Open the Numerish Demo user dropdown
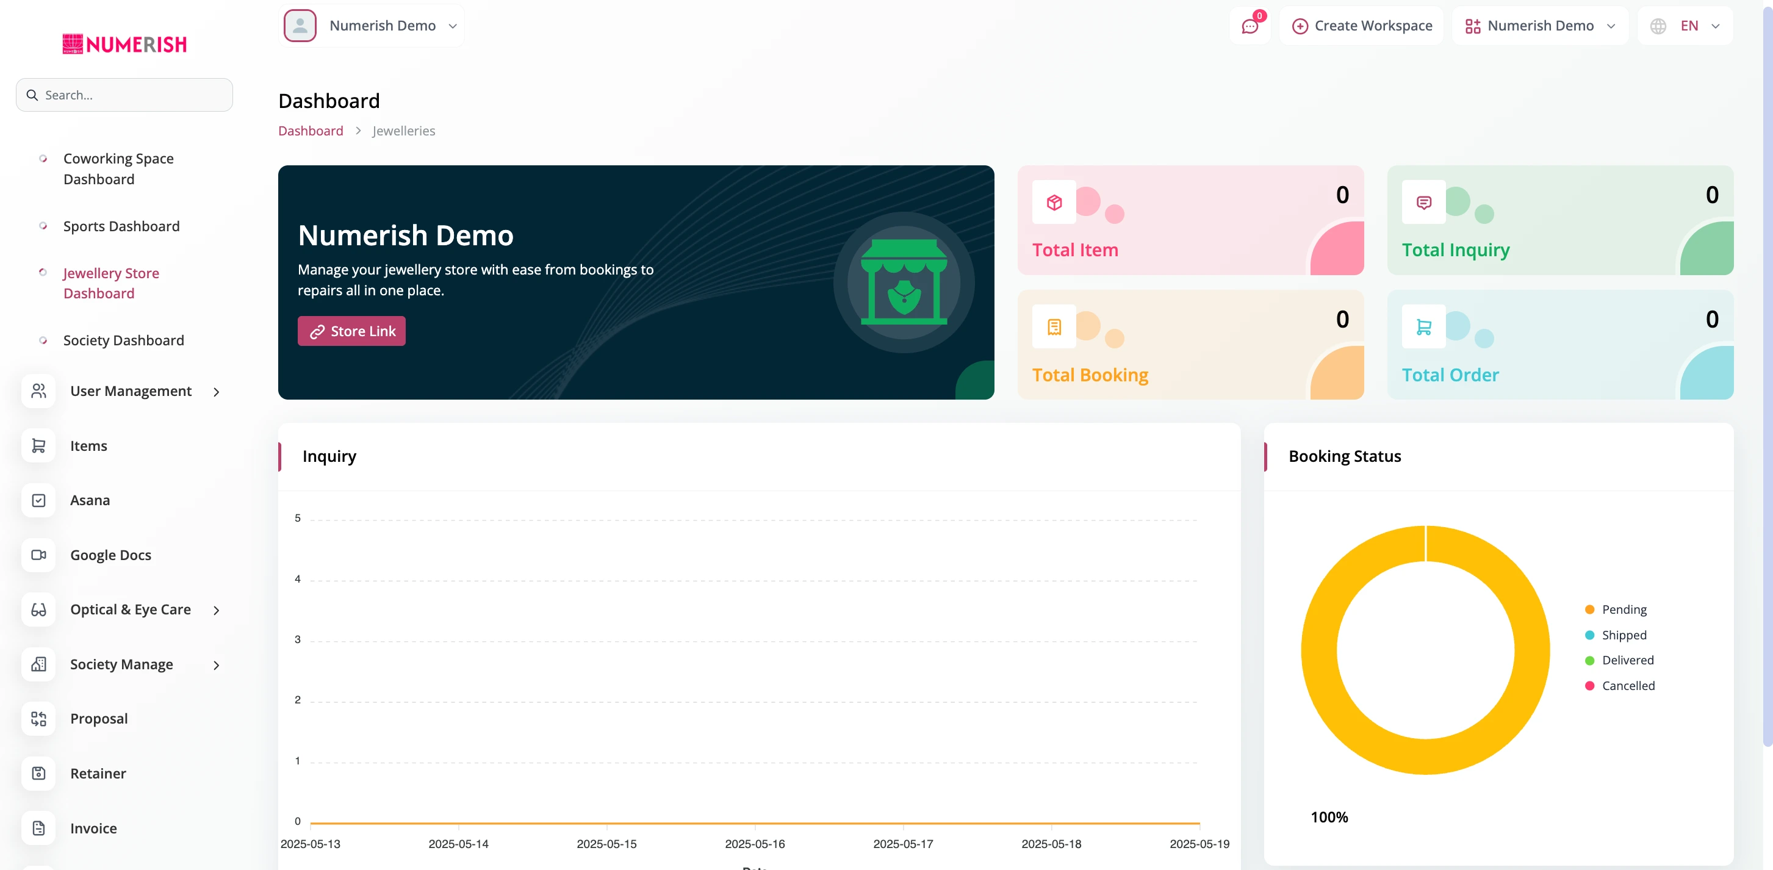Viewport: 1773px width, 870px height. 372,26
